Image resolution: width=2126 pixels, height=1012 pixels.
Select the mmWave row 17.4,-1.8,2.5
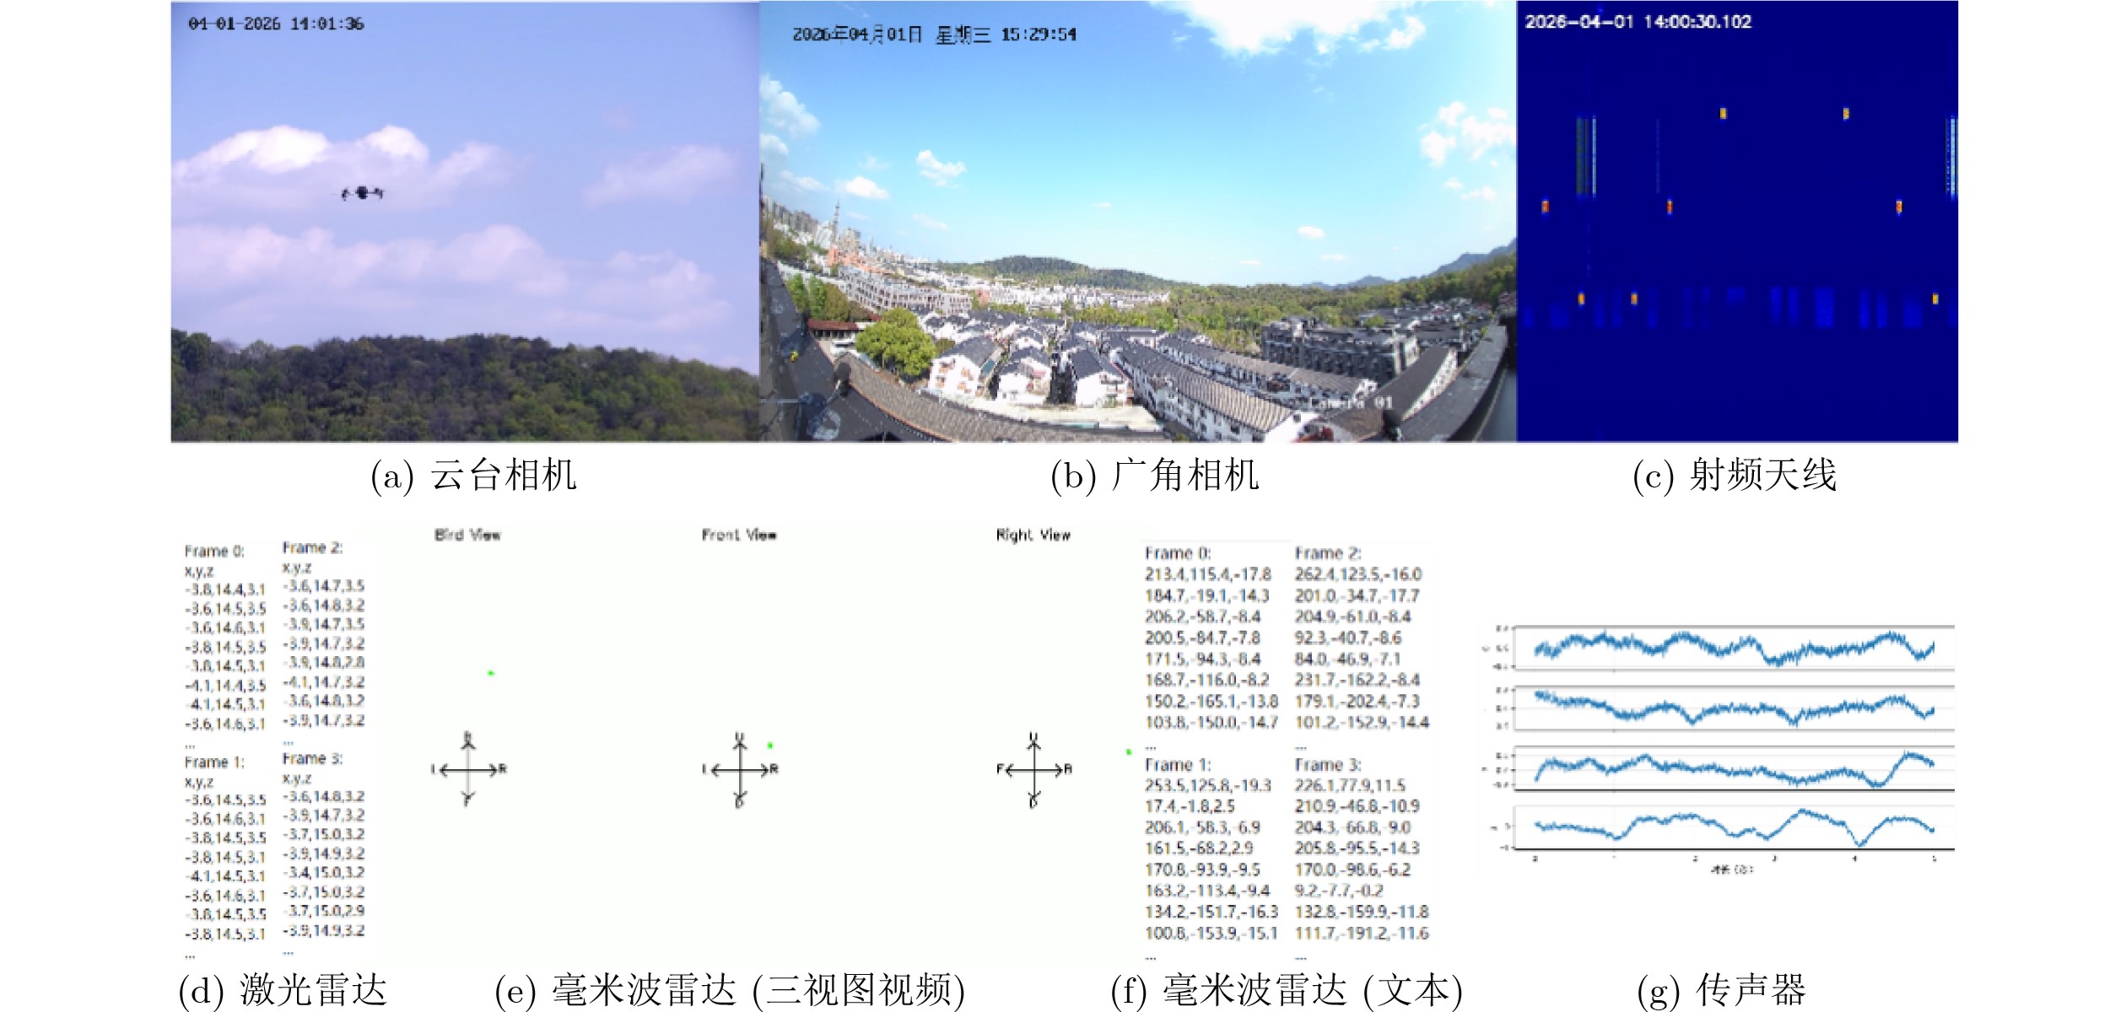1190,807
